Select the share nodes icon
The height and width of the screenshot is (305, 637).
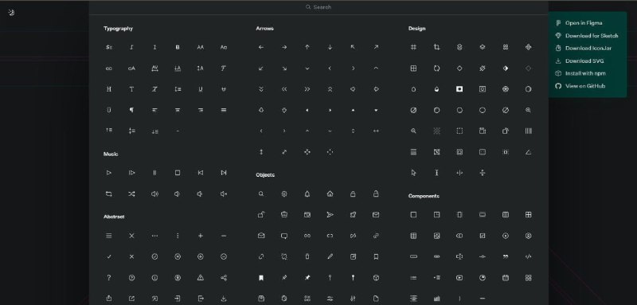[x=224, y=278]
